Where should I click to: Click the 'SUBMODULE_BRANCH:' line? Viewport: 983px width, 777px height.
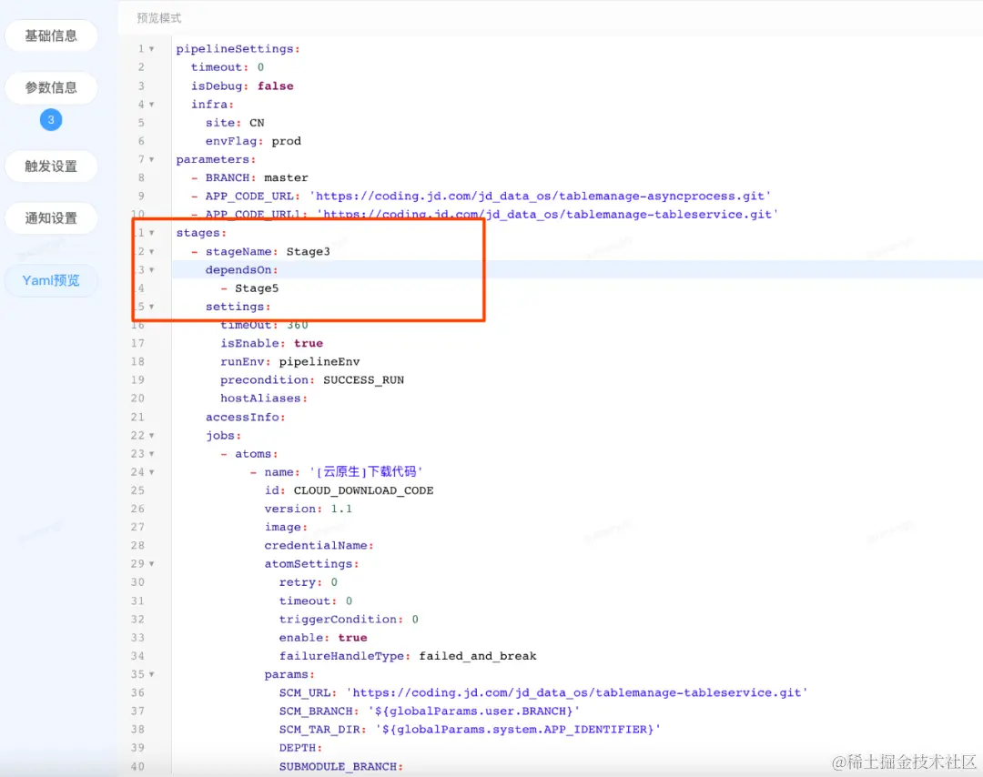(341, 766)
